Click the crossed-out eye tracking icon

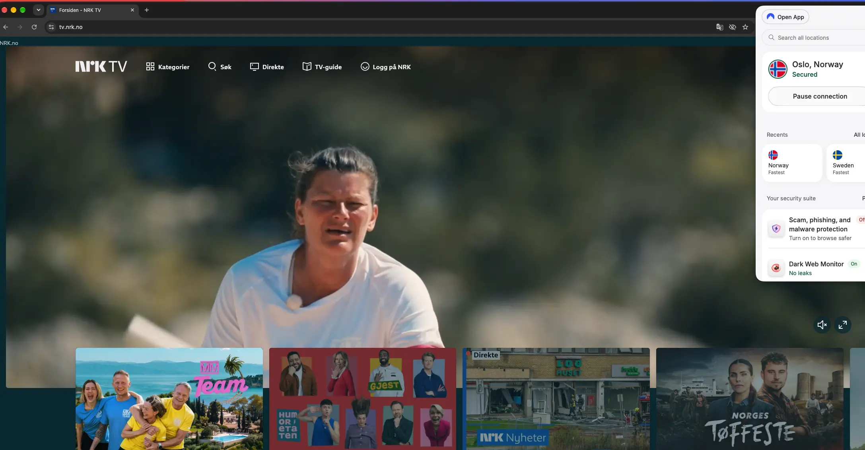[732, 27]
